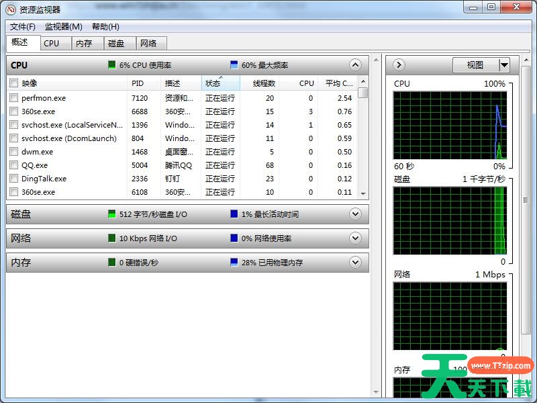Collapse the CPU section
Viewport: 537px width, 403px height.
point(355,64)
